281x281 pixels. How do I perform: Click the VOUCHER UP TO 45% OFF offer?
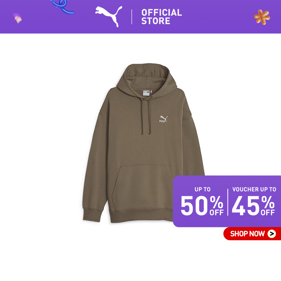254,201
